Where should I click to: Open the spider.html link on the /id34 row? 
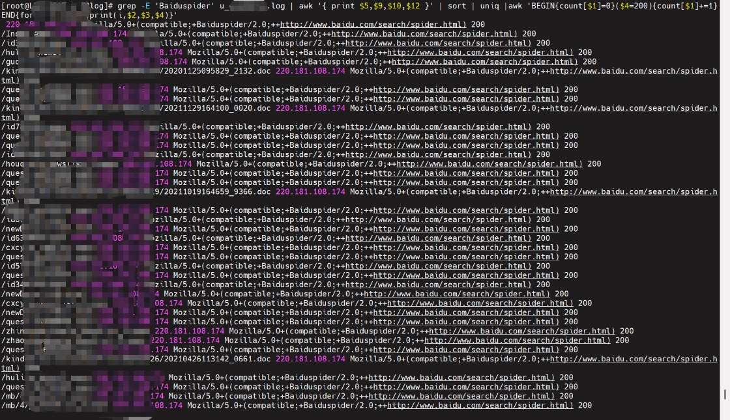click(x=438, y=285)
